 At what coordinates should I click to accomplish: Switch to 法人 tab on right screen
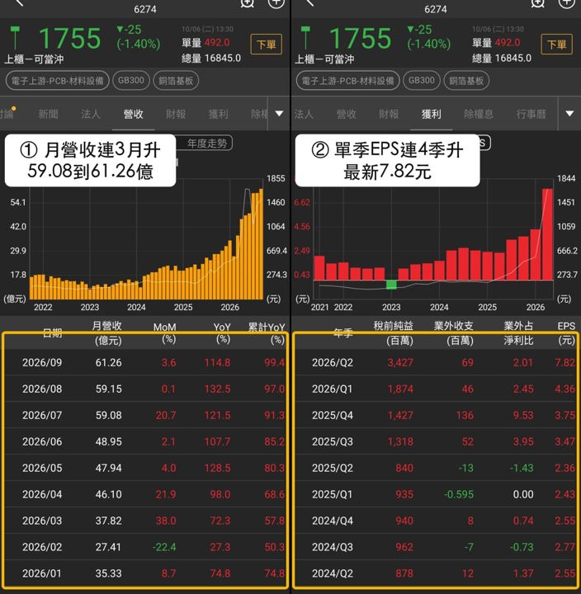tap(303, 114)
